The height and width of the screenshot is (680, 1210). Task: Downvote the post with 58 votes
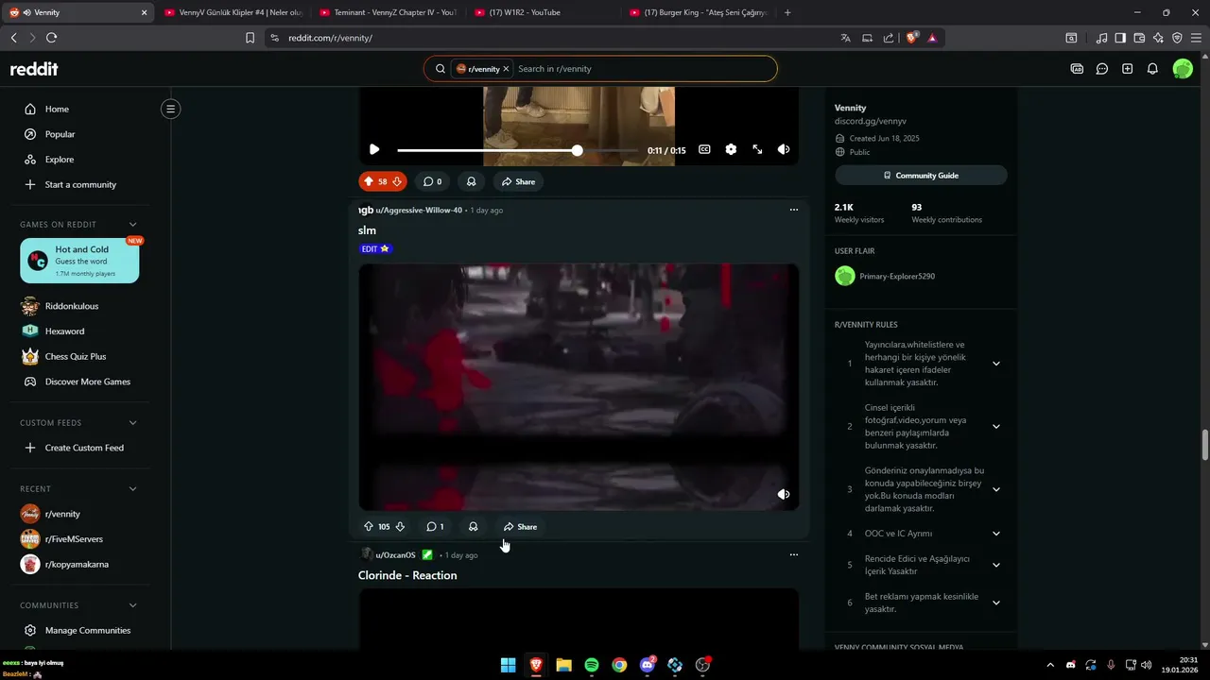[x=397, y=181]
